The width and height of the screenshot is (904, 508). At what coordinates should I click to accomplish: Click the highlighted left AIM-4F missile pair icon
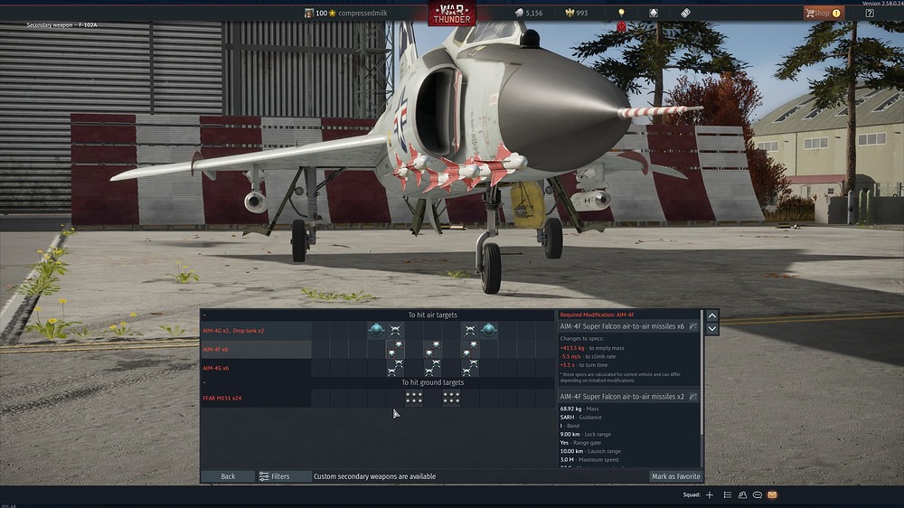(x=395, y=350)
